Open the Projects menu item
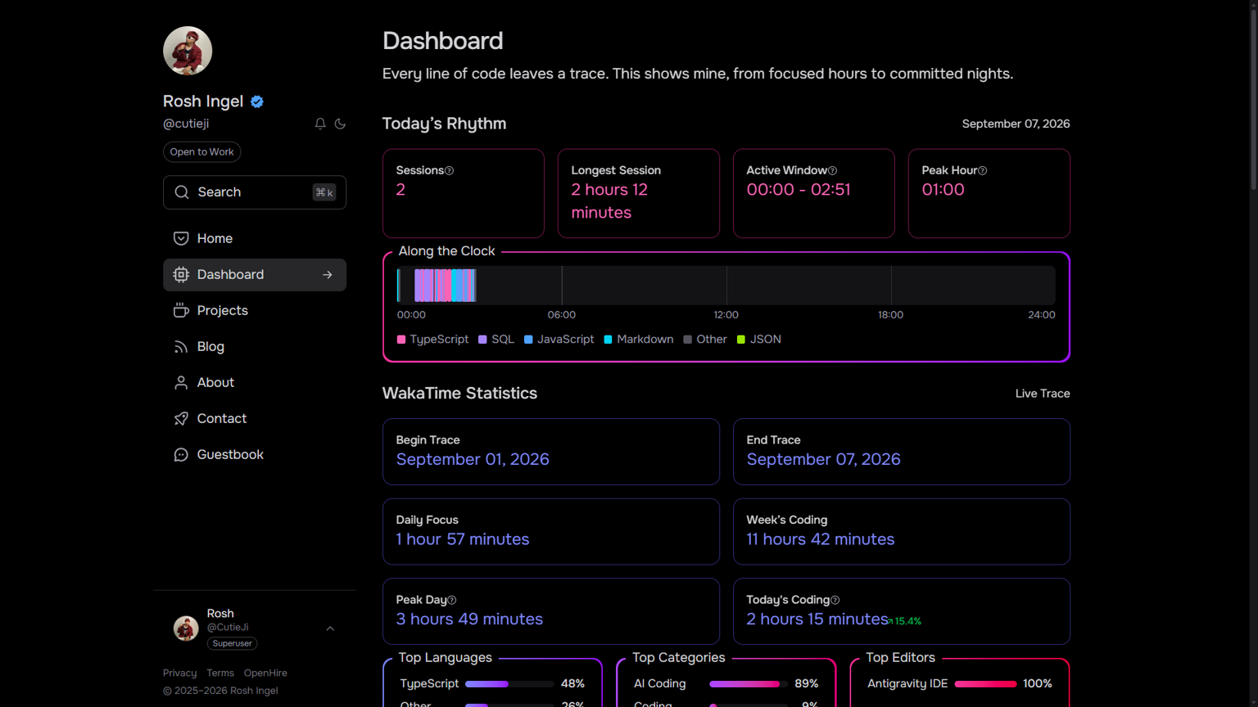The image size is (1258, 707). pyautogui.click(x=255, y=310)
